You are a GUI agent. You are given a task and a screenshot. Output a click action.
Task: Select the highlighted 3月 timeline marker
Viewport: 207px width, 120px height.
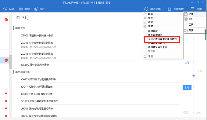click(x=187, y=88)
